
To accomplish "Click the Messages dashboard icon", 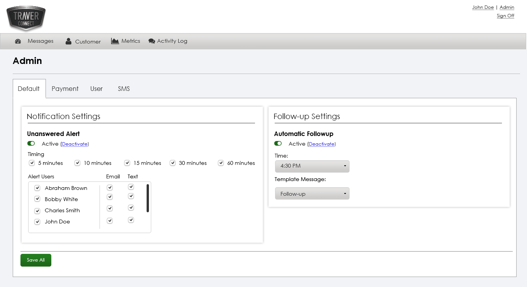I will click(18, 41).
